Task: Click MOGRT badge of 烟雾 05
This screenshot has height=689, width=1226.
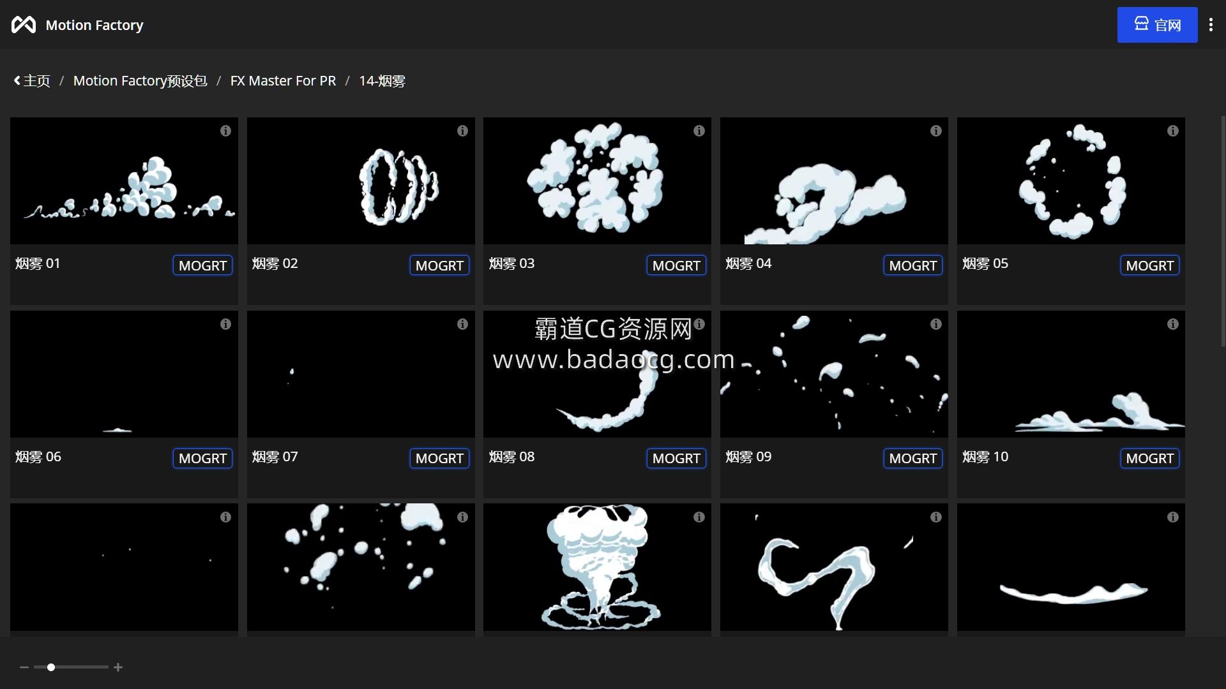Action: pos(1150,265)
